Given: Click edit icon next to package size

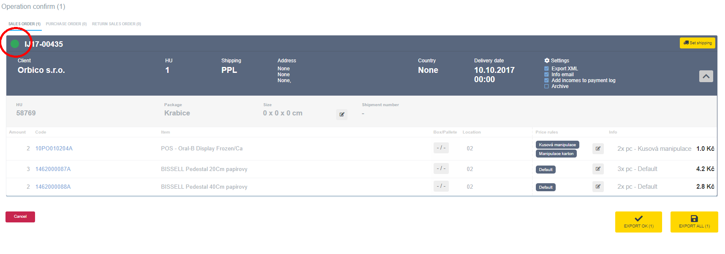Looking at the screenshot, I should click(342, 114).
